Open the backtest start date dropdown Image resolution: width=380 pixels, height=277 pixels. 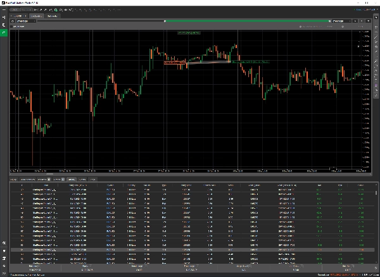tap(26, 21)
